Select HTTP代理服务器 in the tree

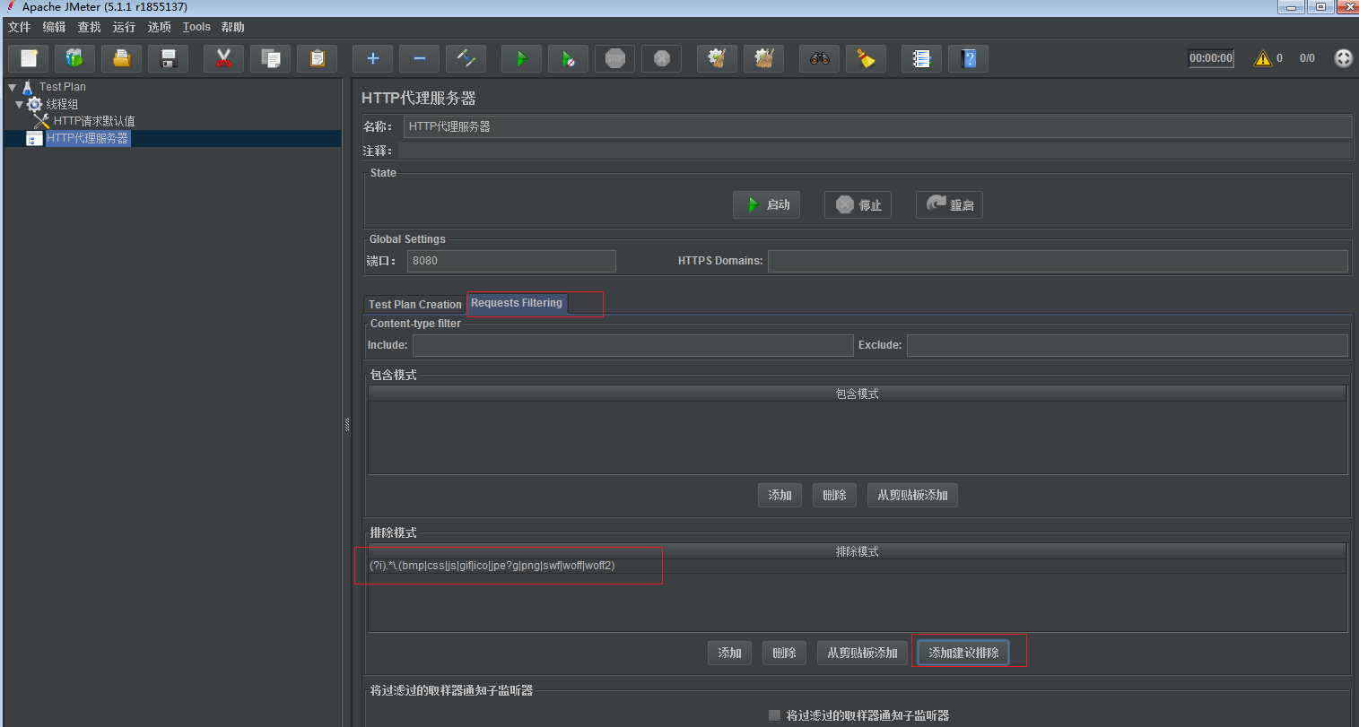coord(87,138)
